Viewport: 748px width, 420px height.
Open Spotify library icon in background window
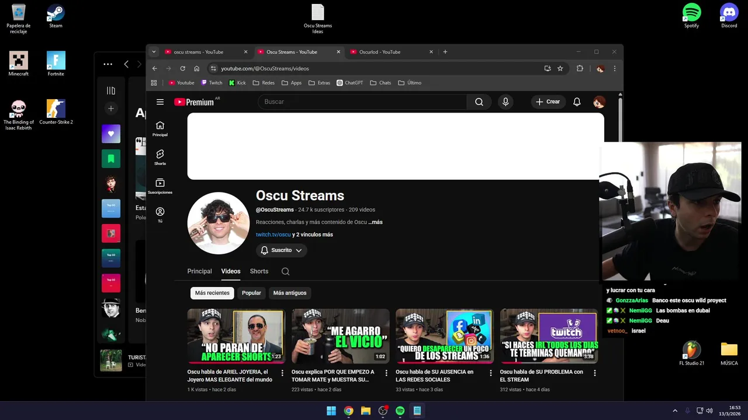click(x=111, y=90)
